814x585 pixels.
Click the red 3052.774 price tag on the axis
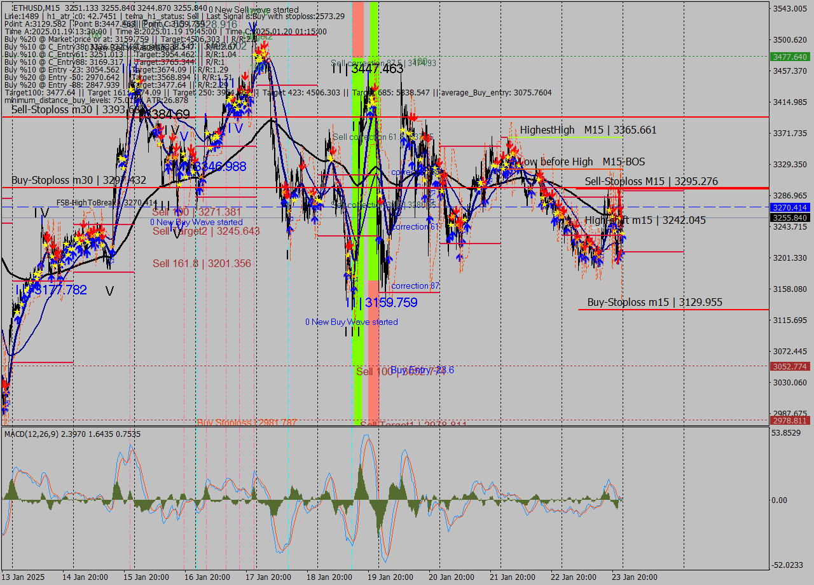[790, 366]
